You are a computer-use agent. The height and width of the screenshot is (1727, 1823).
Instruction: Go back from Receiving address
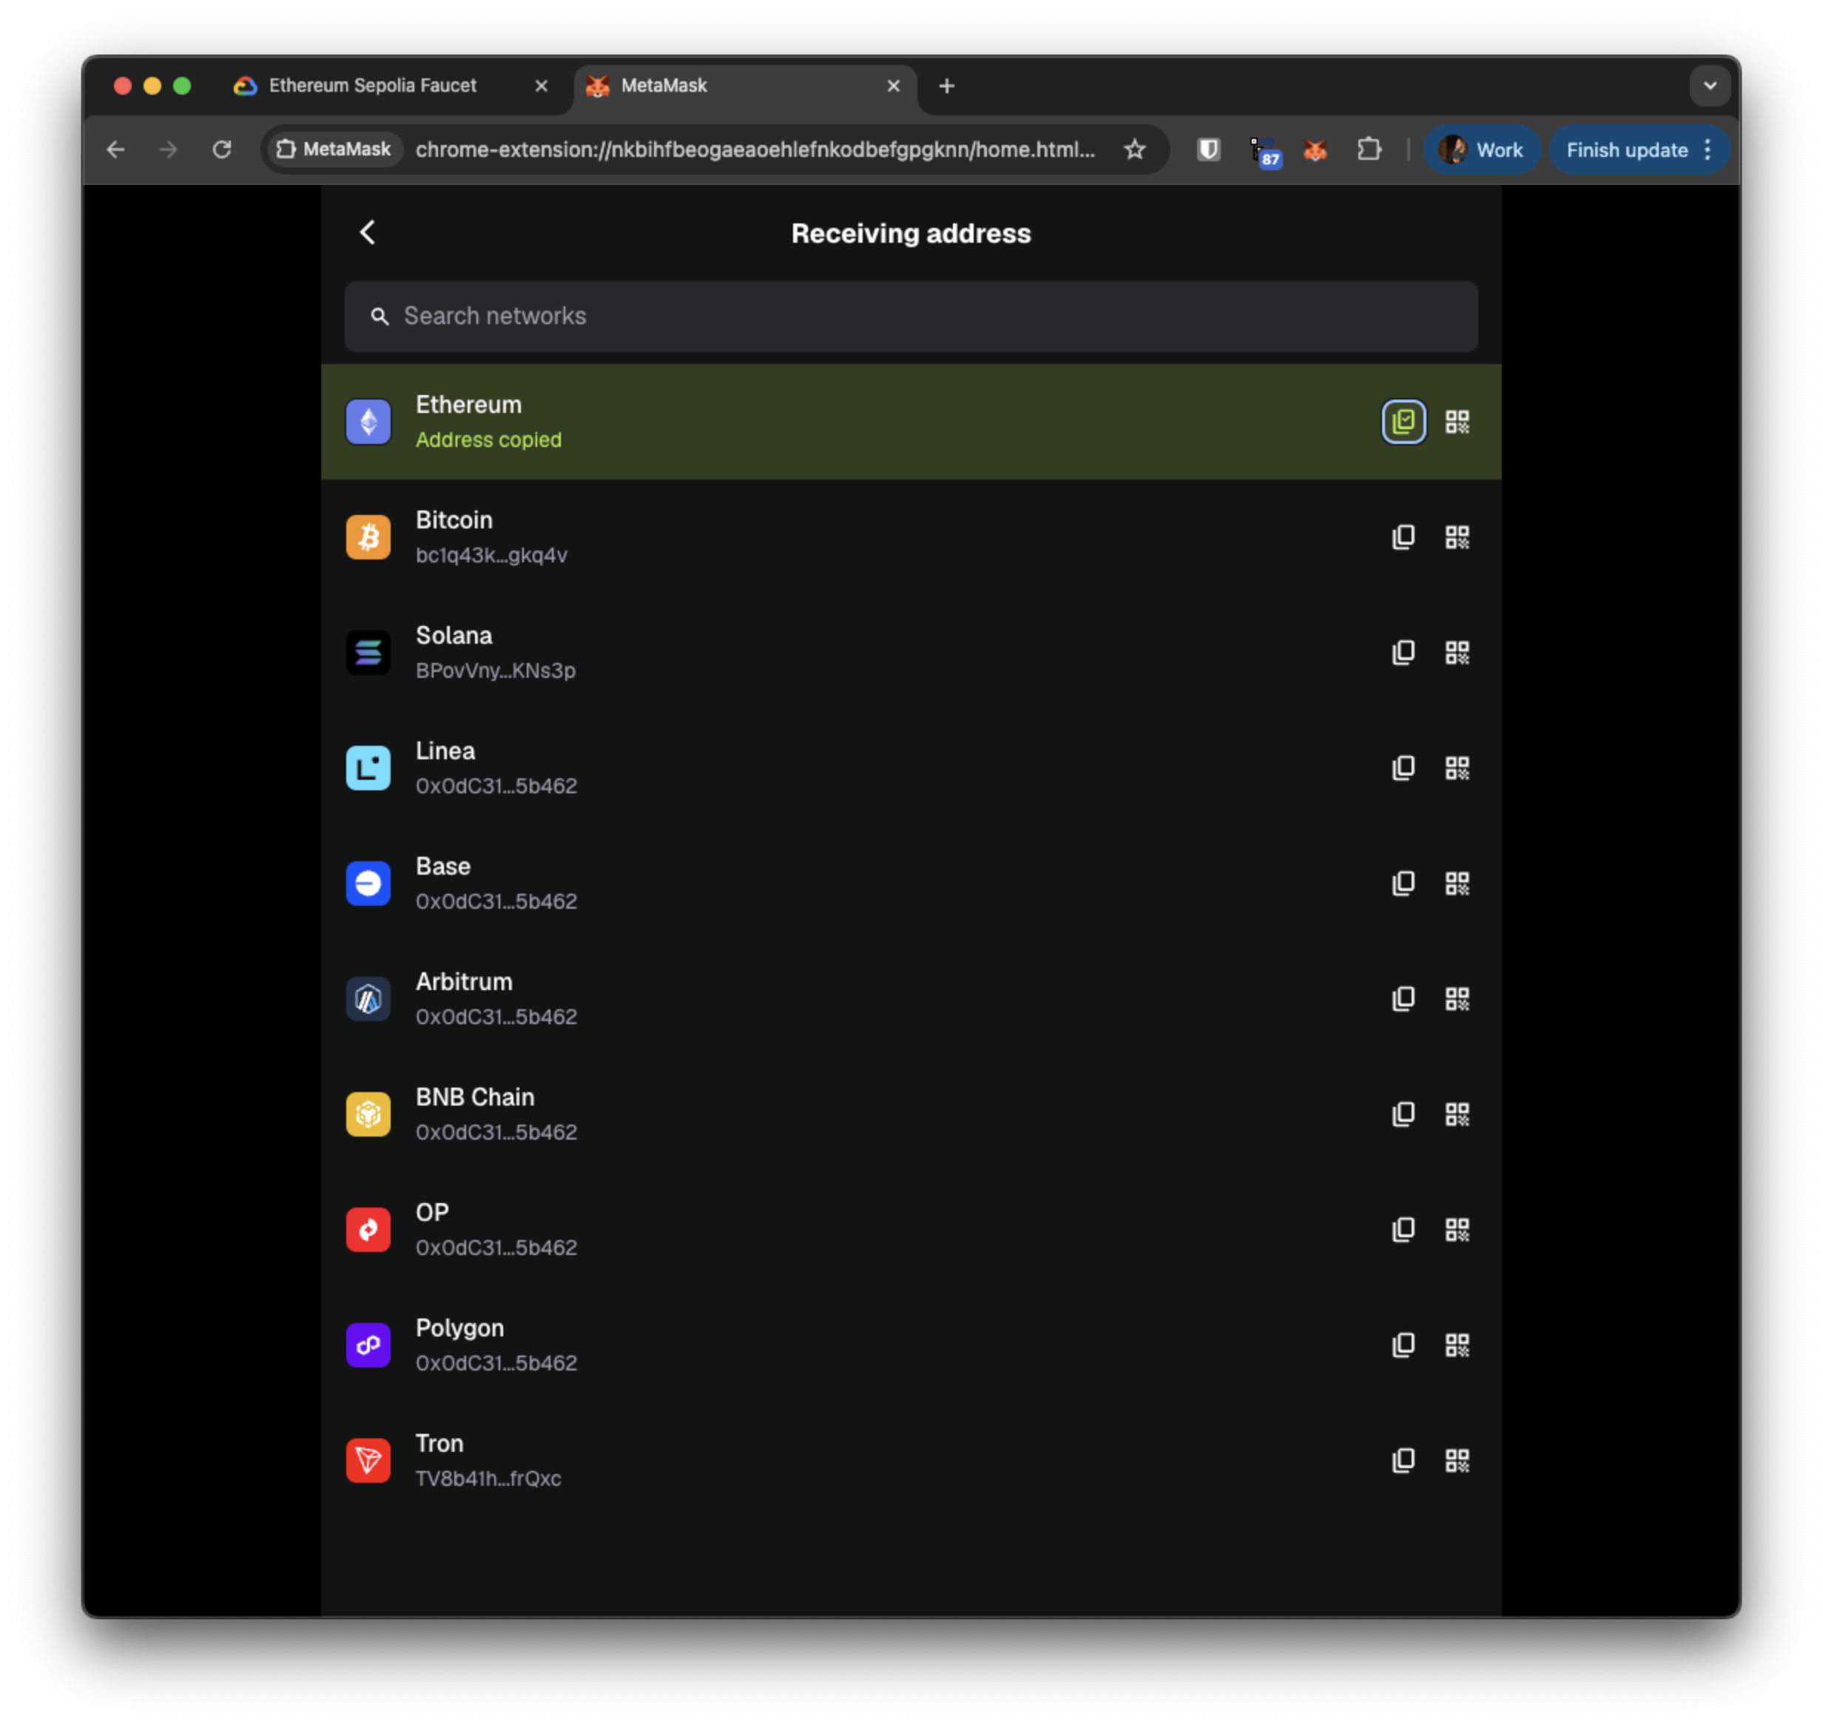tap(367, 232)
